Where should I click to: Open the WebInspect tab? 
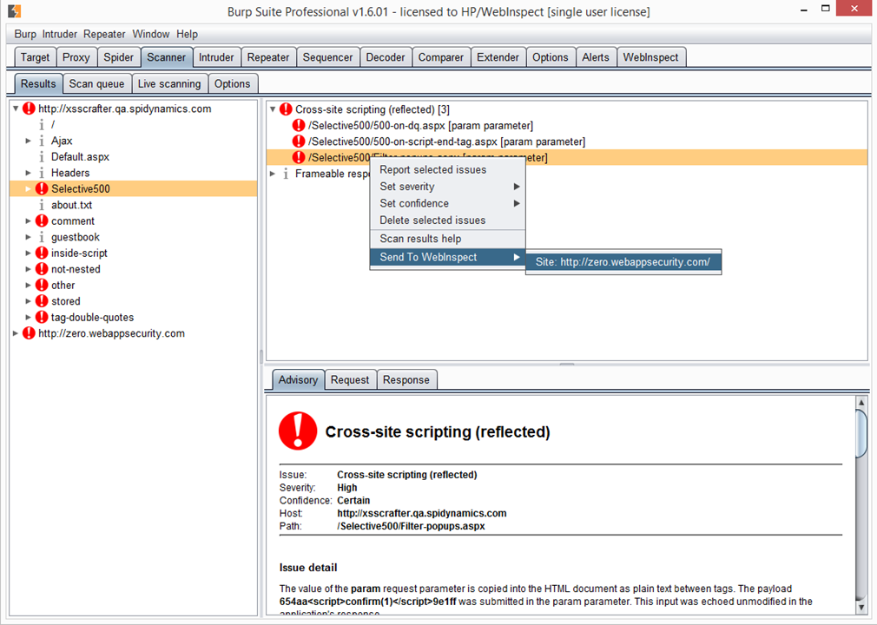pyautogui.click(x=650, y=57)
